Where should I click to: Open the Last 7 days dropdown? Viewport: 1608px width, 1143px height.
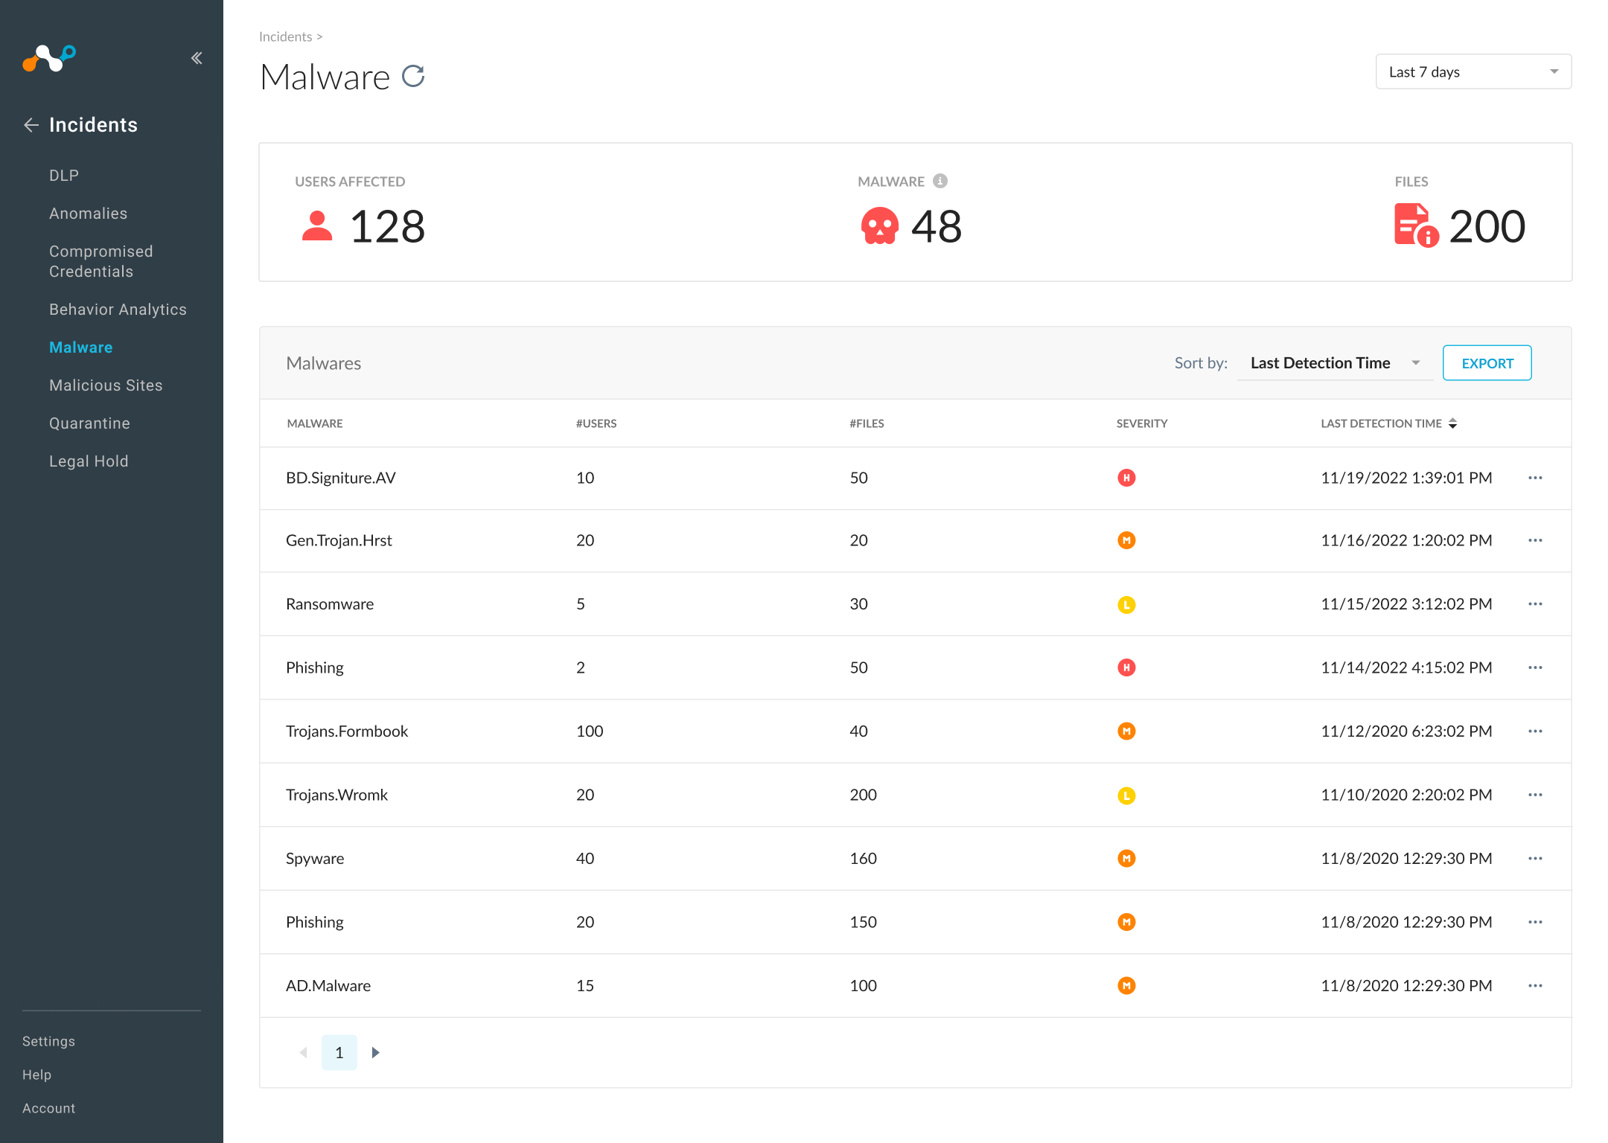coord(1473,71)
